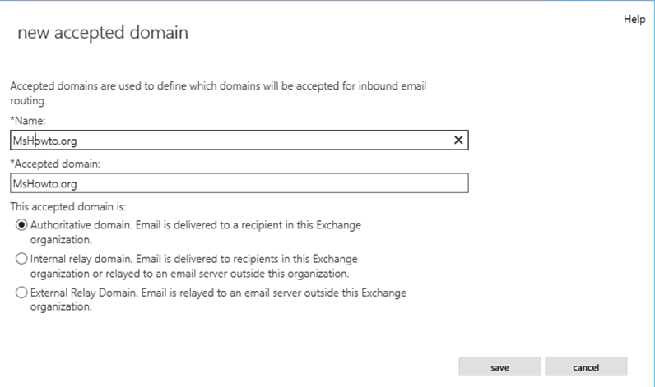Click the 'new accepted domain' heading
The width and height of the screenshot is (655, 387).
pyautogui.click(x=103, y=33)
